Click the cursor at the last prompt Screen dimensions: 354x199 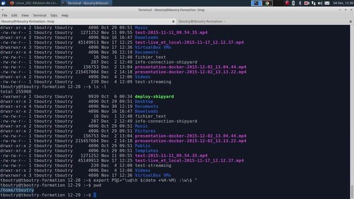pos(95,195)
